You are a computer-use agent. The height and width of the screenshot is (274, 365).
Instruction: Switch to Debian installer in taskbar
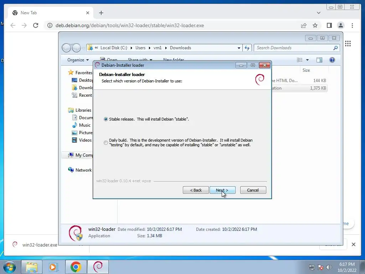click(x=98, y=267)
